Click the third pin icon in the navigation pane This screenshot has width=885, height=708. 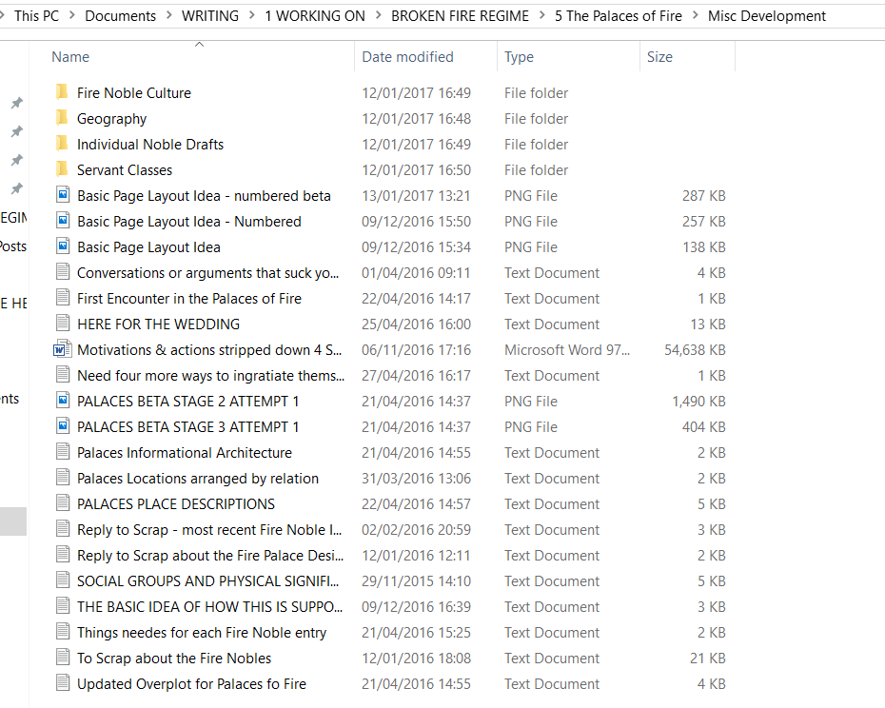(17, 160)
